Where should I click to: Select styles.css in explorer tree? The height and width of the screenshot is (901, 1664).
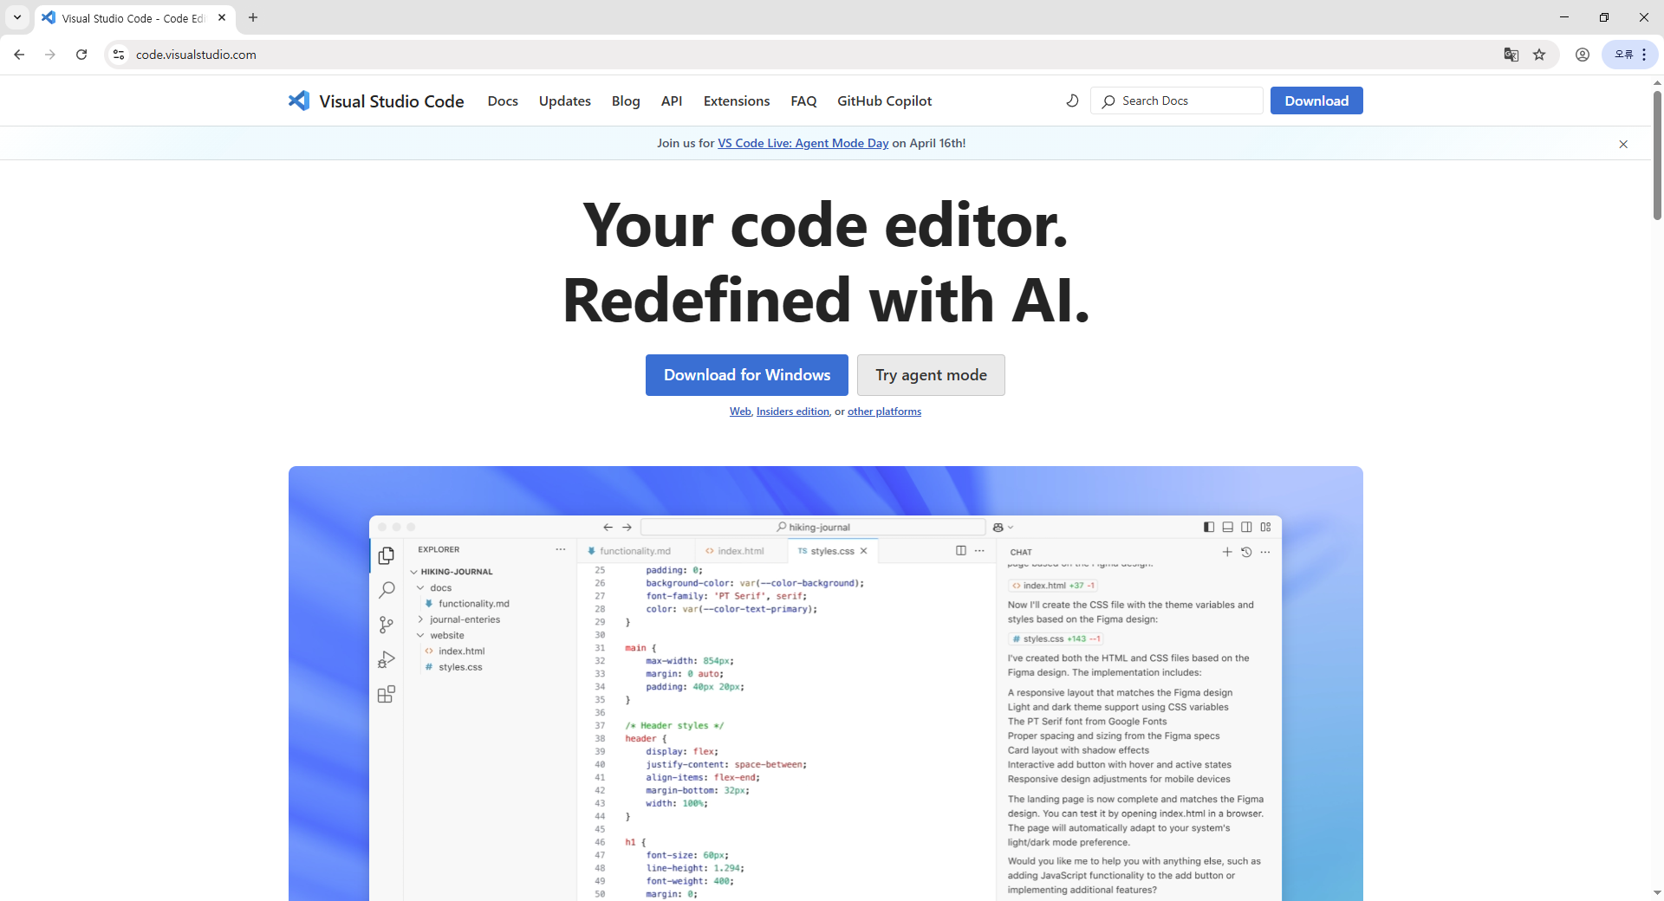coord(460,667)
